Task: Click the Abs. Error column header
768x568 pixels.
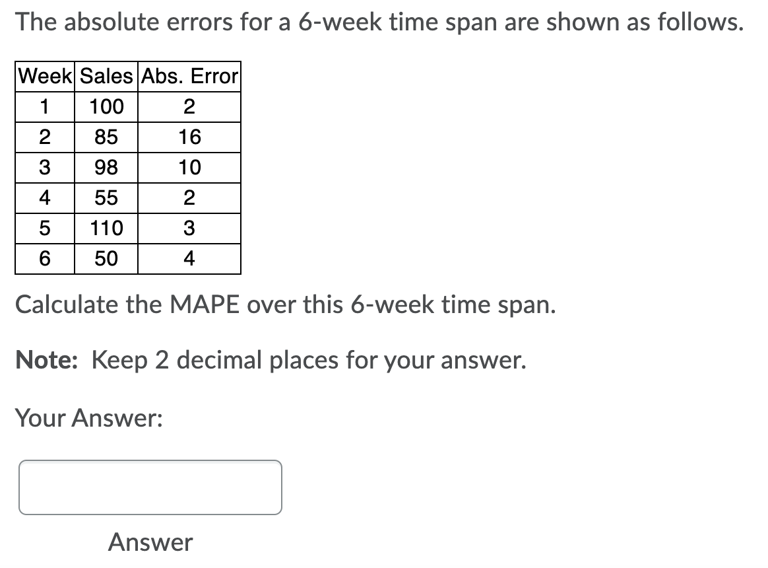Action: [188, 76]
